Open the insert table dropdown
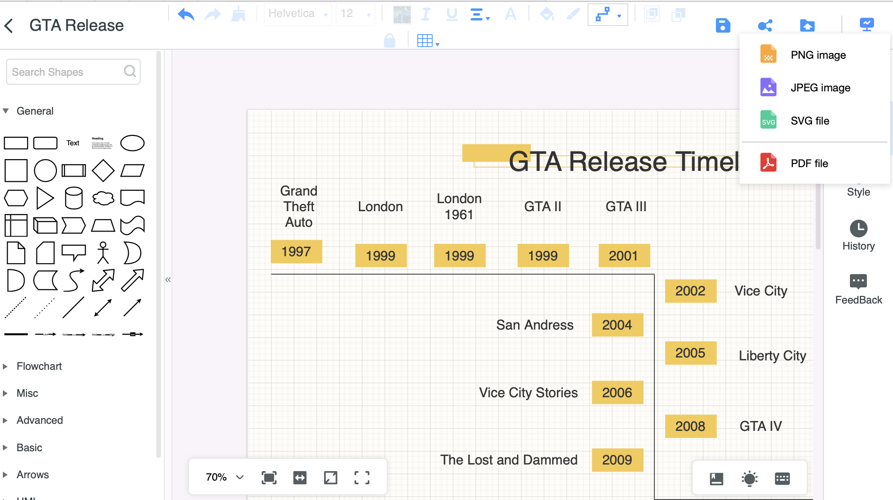This screenshot has height=500, width=893. coord(428,41)
